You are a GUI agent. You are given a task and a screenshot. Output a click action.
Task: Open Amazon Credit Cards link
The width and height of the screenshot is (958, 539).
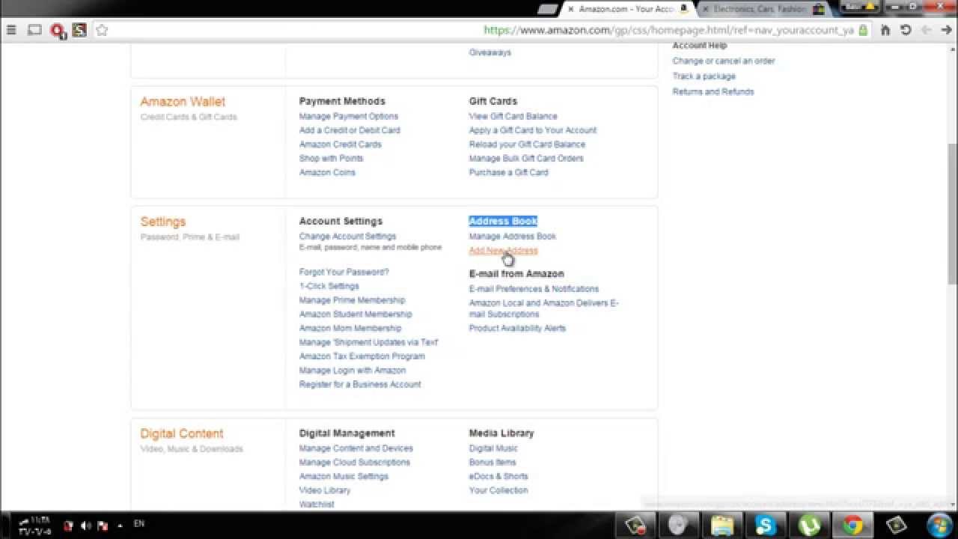point(341,144)
